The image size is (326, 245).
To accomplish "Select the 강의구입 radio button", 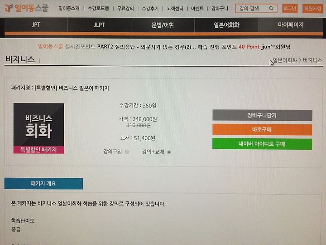I will click(x=127, y=152).
